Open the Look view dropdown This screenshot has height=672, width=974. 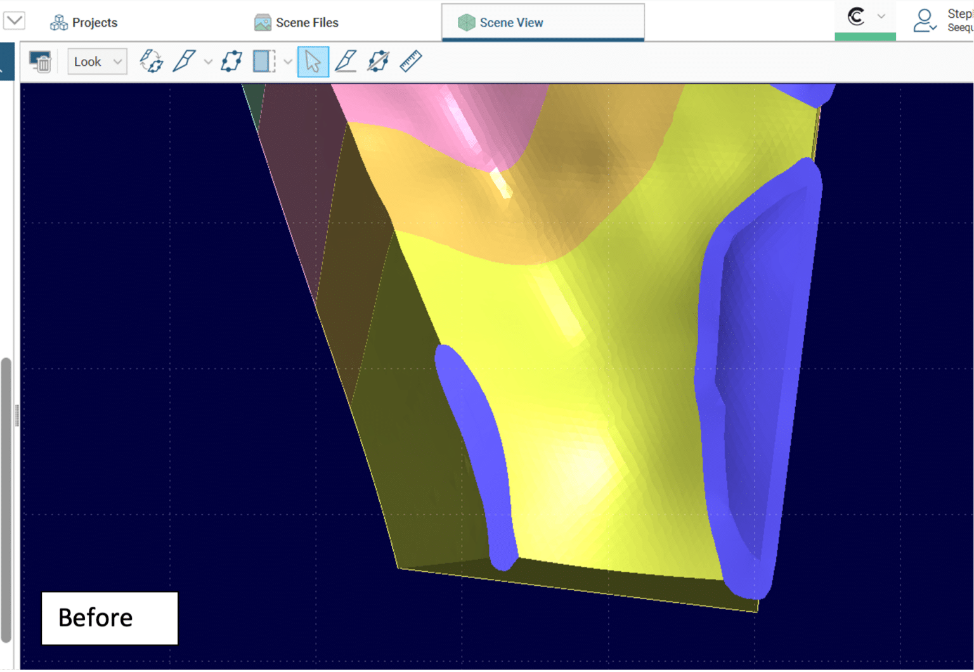click(97, 61)
